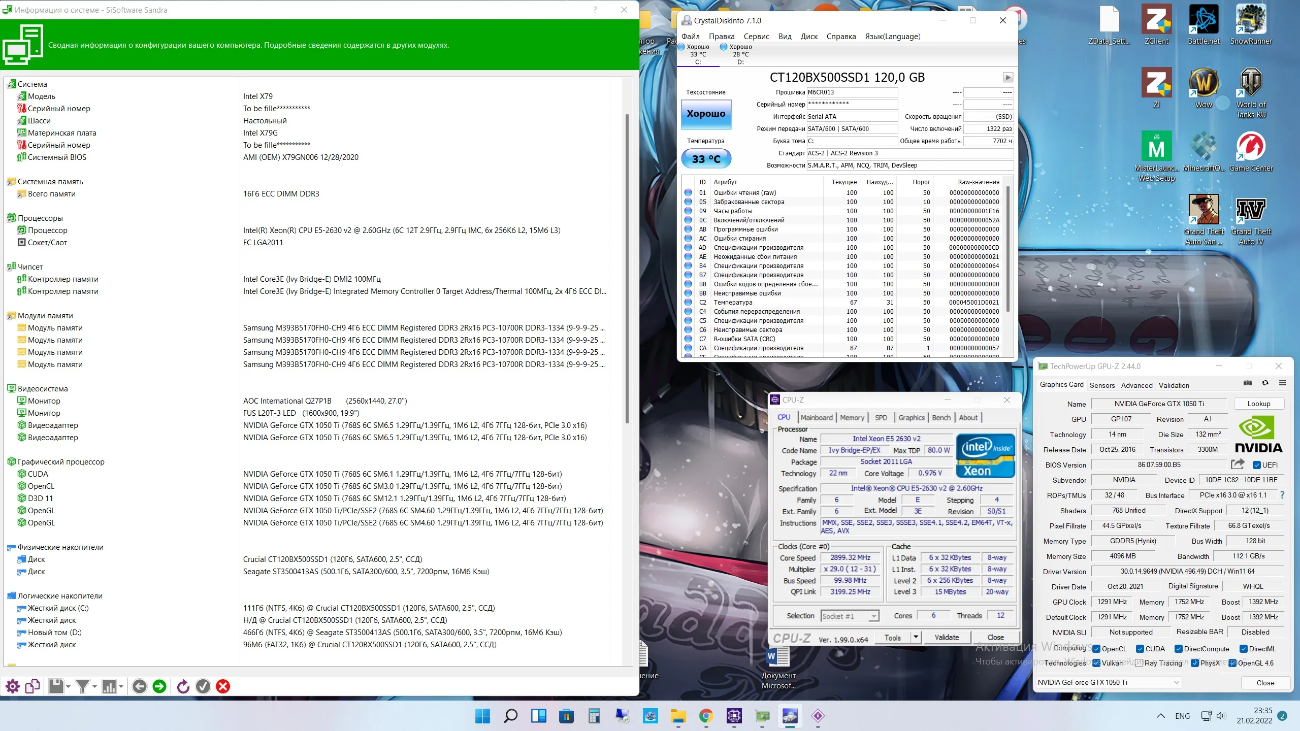Click the BIOS export share icon

[1238, 464]
